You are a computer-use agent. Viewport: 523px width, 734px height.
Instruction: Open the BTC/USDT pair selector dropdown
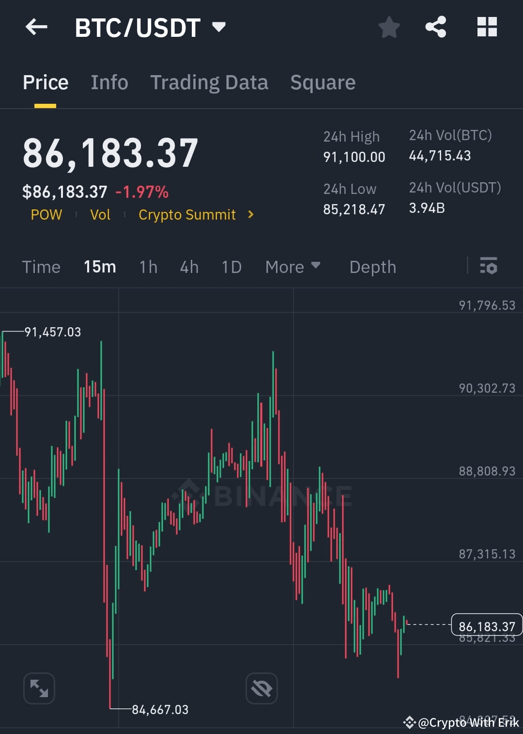pyautogui.click(x=219, y=28)
